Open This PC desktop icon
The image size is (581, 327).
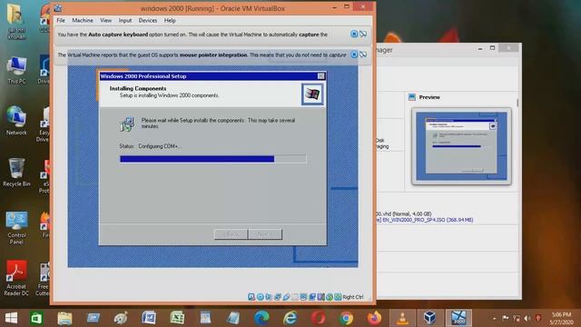16,71
